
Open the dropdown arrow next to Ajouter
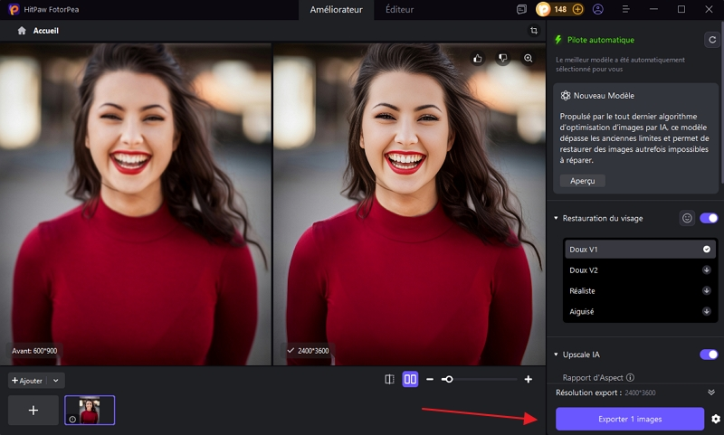click(x=56, y=381)
